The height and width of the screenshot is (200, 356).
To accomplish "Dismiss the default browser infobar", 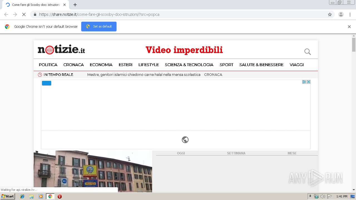I will pyautogui.click(x=349, y=27).
